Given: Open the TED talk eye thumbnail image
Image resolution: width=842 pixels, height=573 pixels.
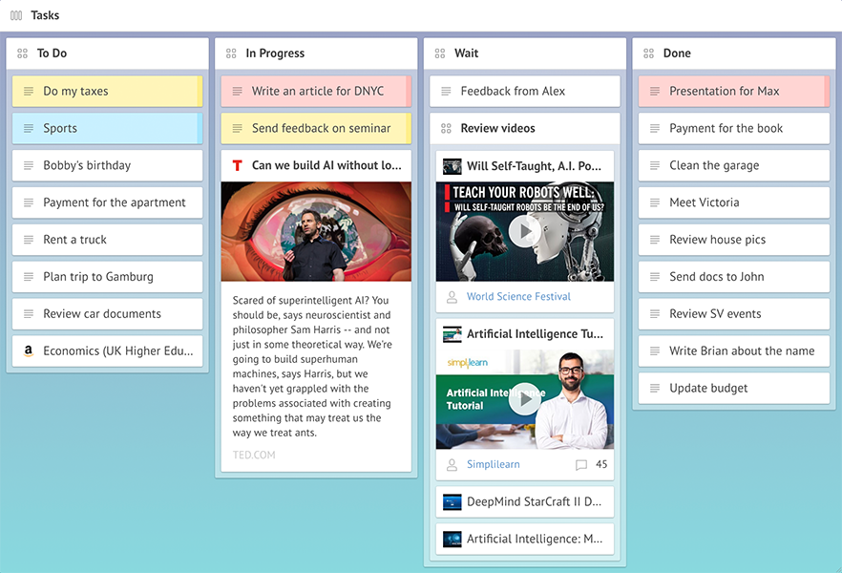Looking at the screenshot, I should point(316,231).
